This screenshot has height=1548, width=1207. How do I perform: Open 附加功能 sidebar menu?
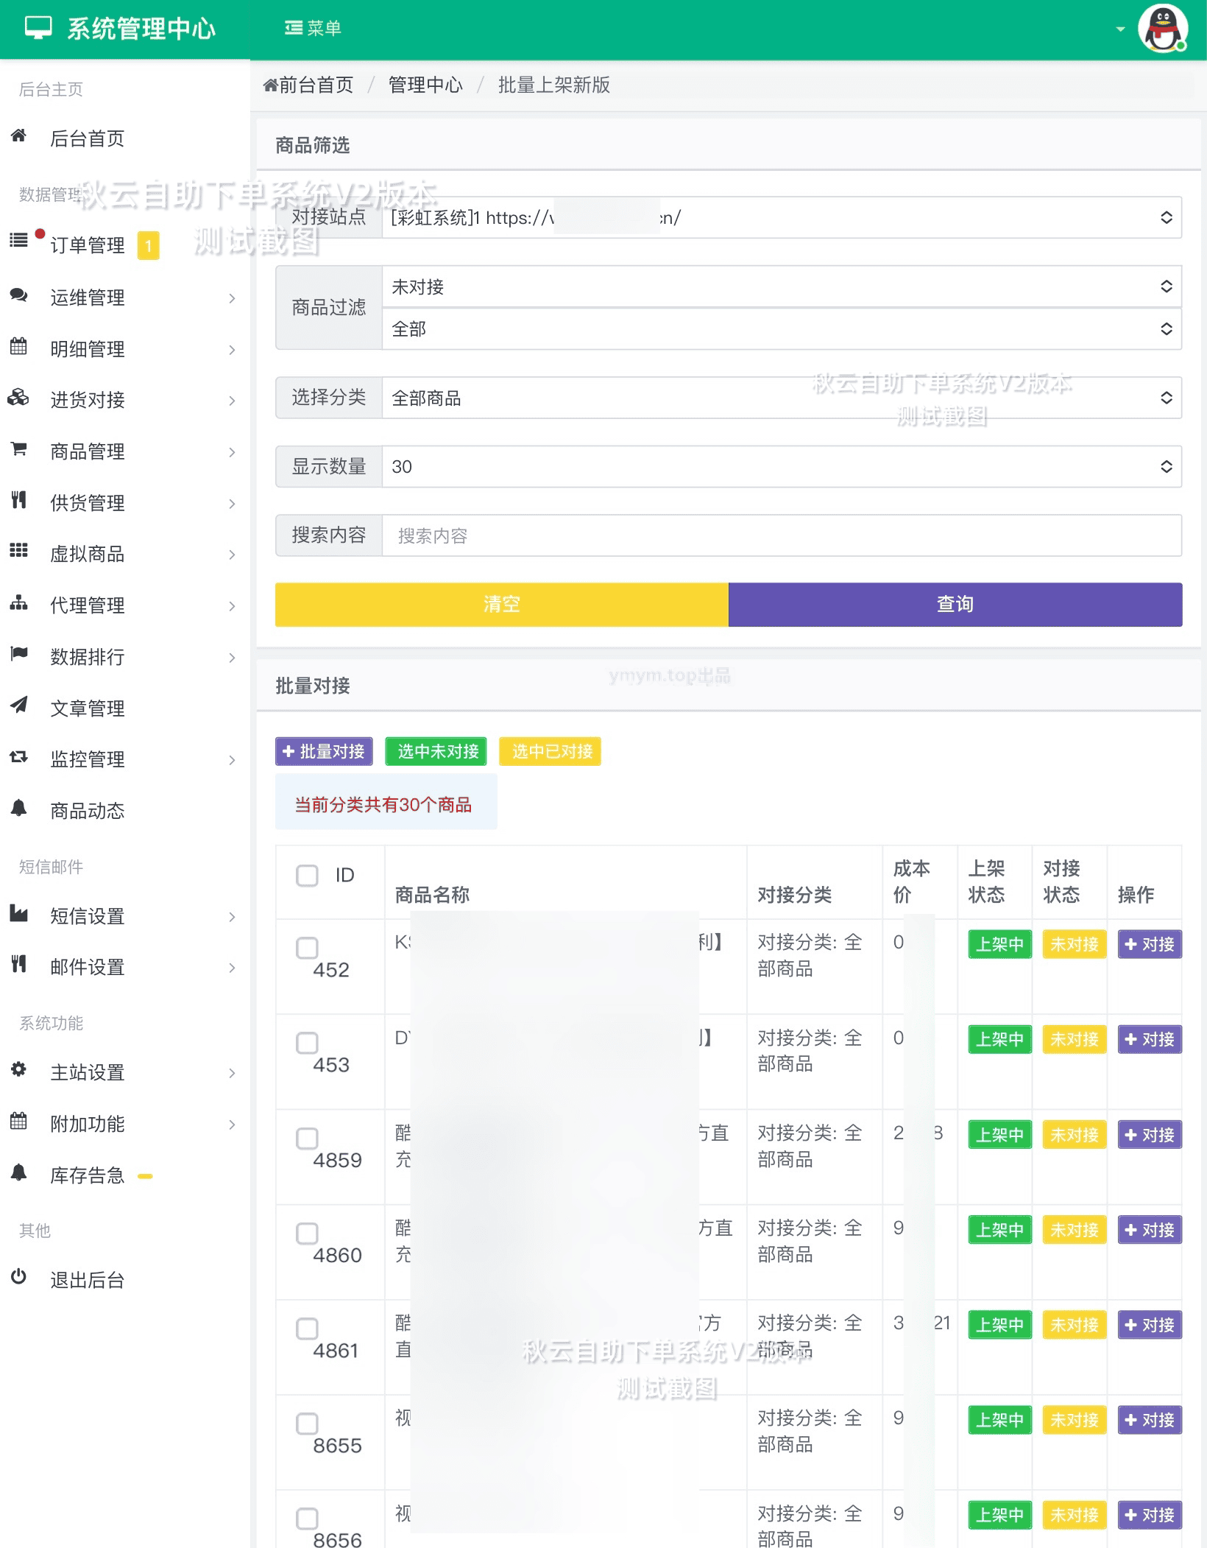pyautogui.click(x=125, y=1124)
